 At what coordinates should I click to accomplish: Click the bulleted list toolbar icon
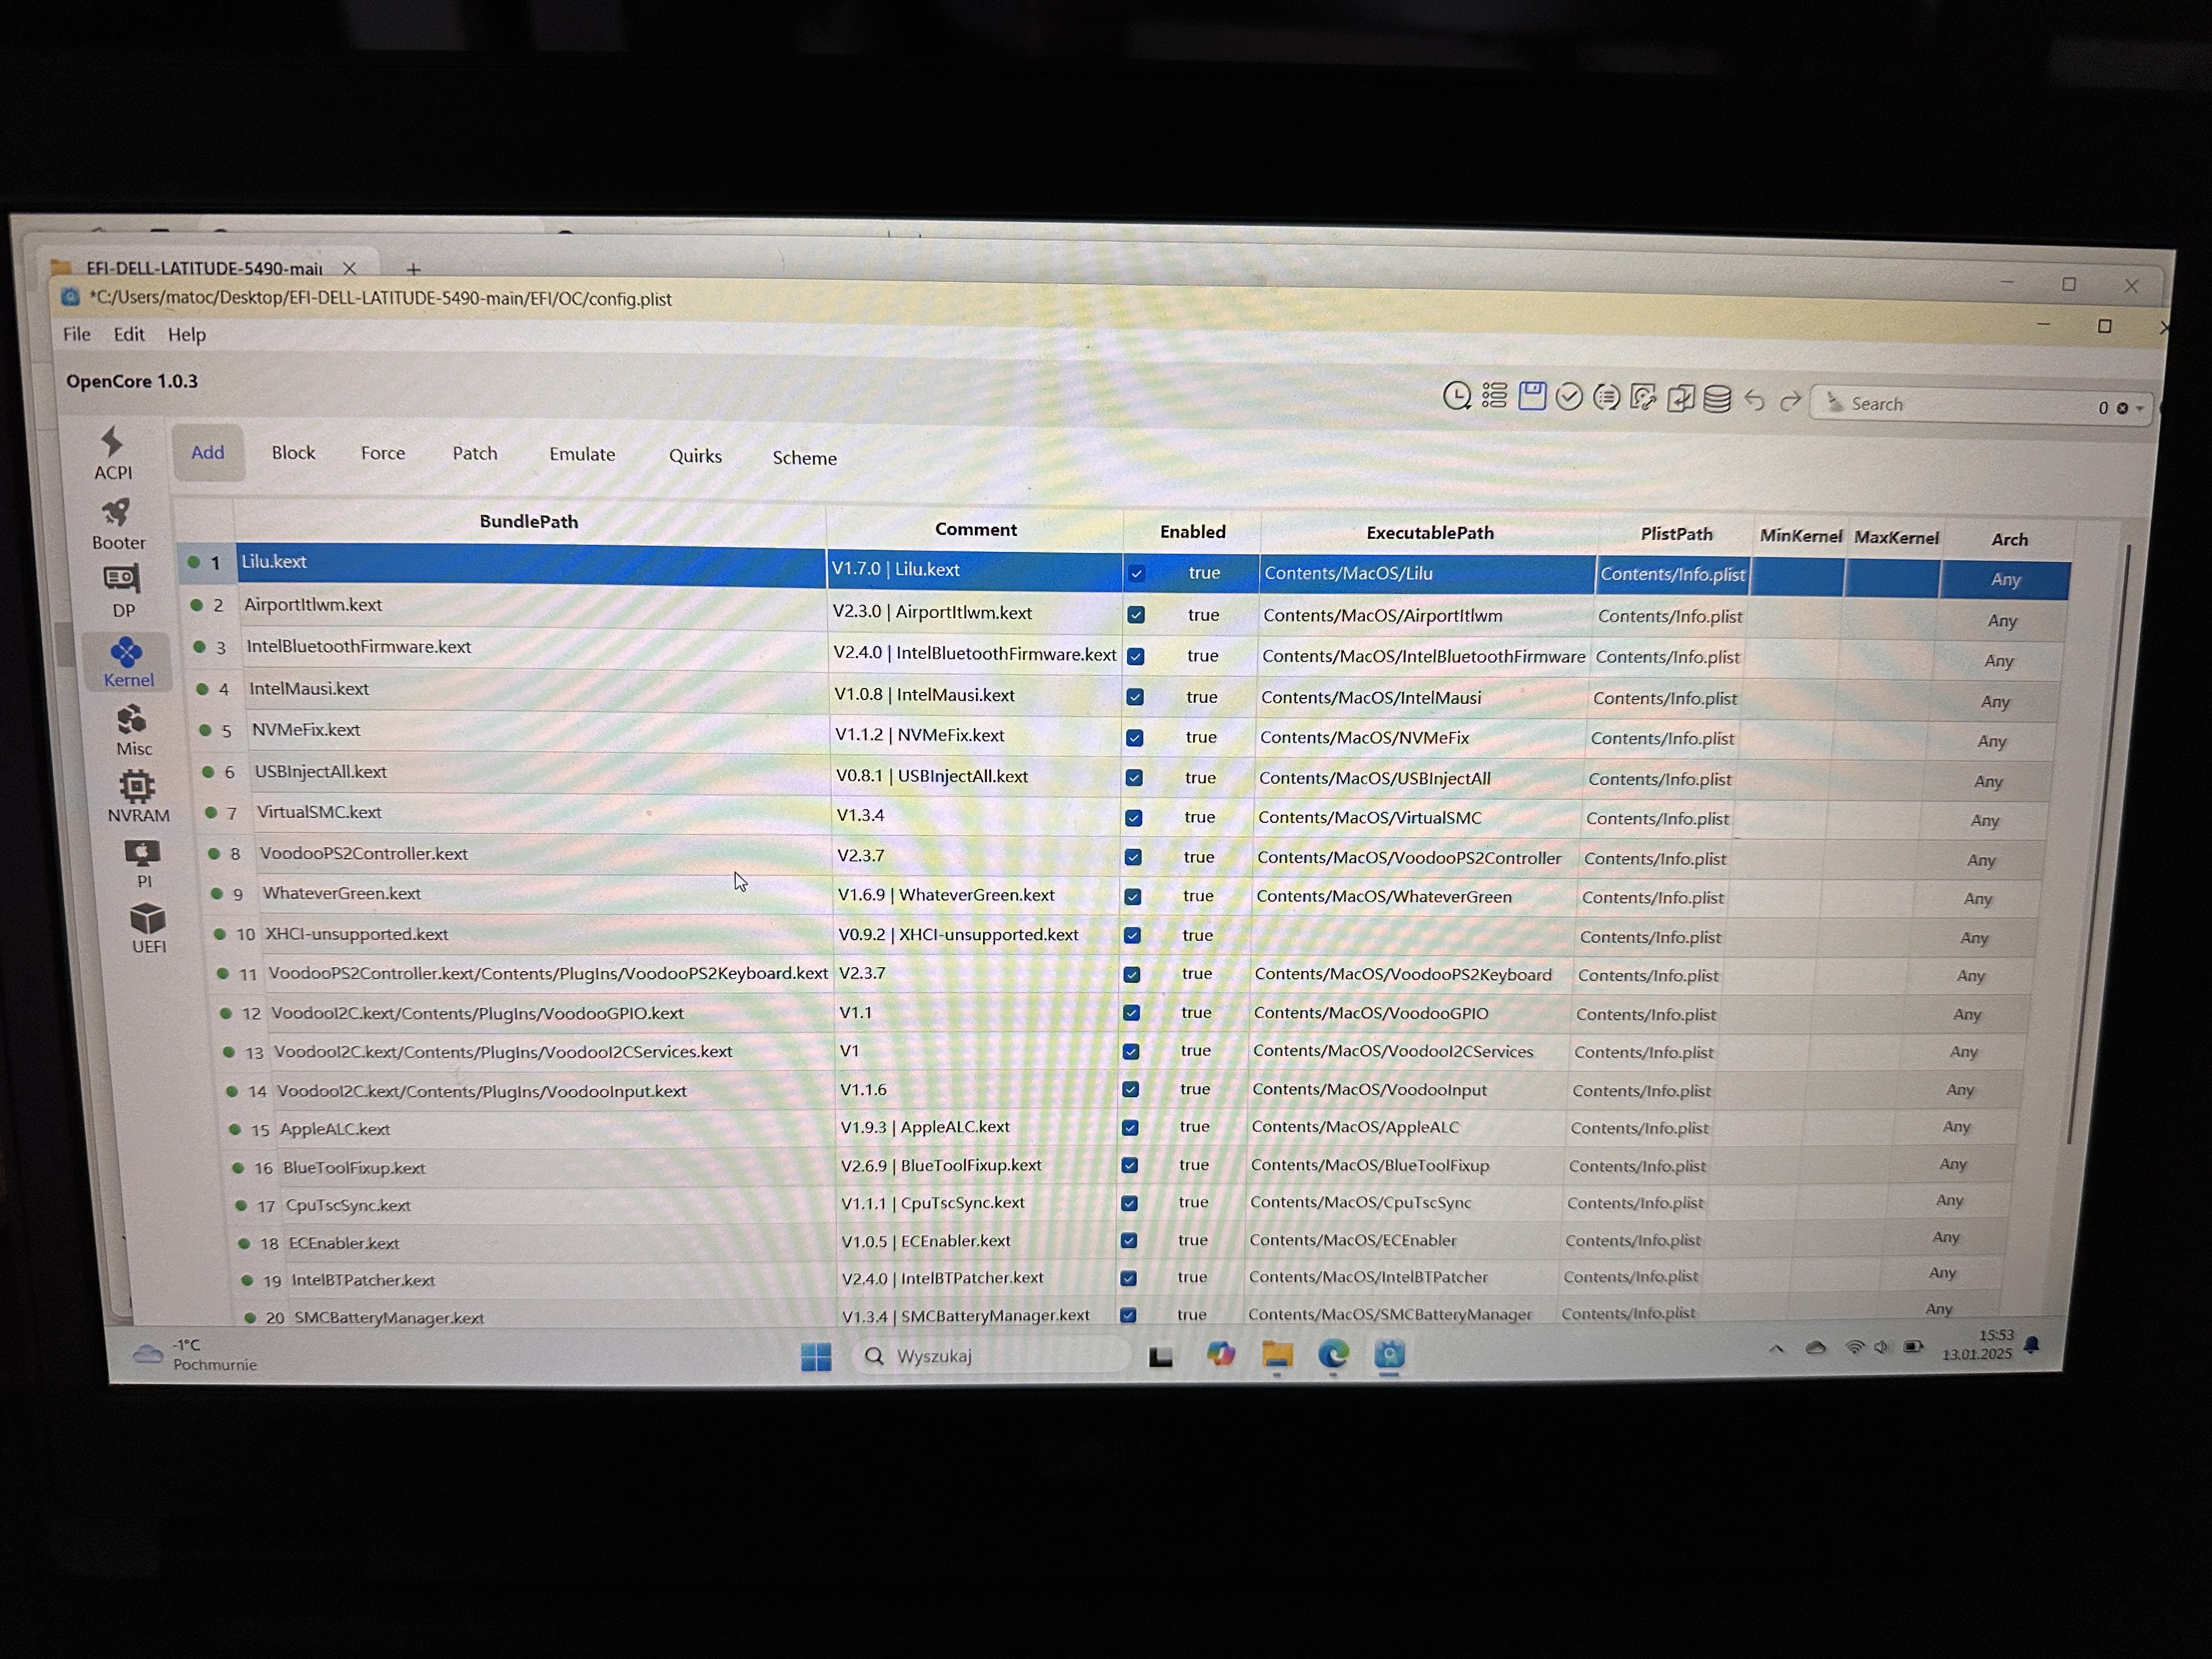1494,396
